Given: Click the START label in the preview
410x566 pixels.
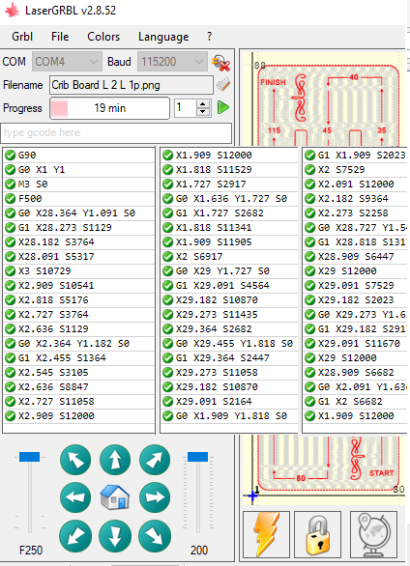Looking at the screenshot, I should (x=381, y=473).
